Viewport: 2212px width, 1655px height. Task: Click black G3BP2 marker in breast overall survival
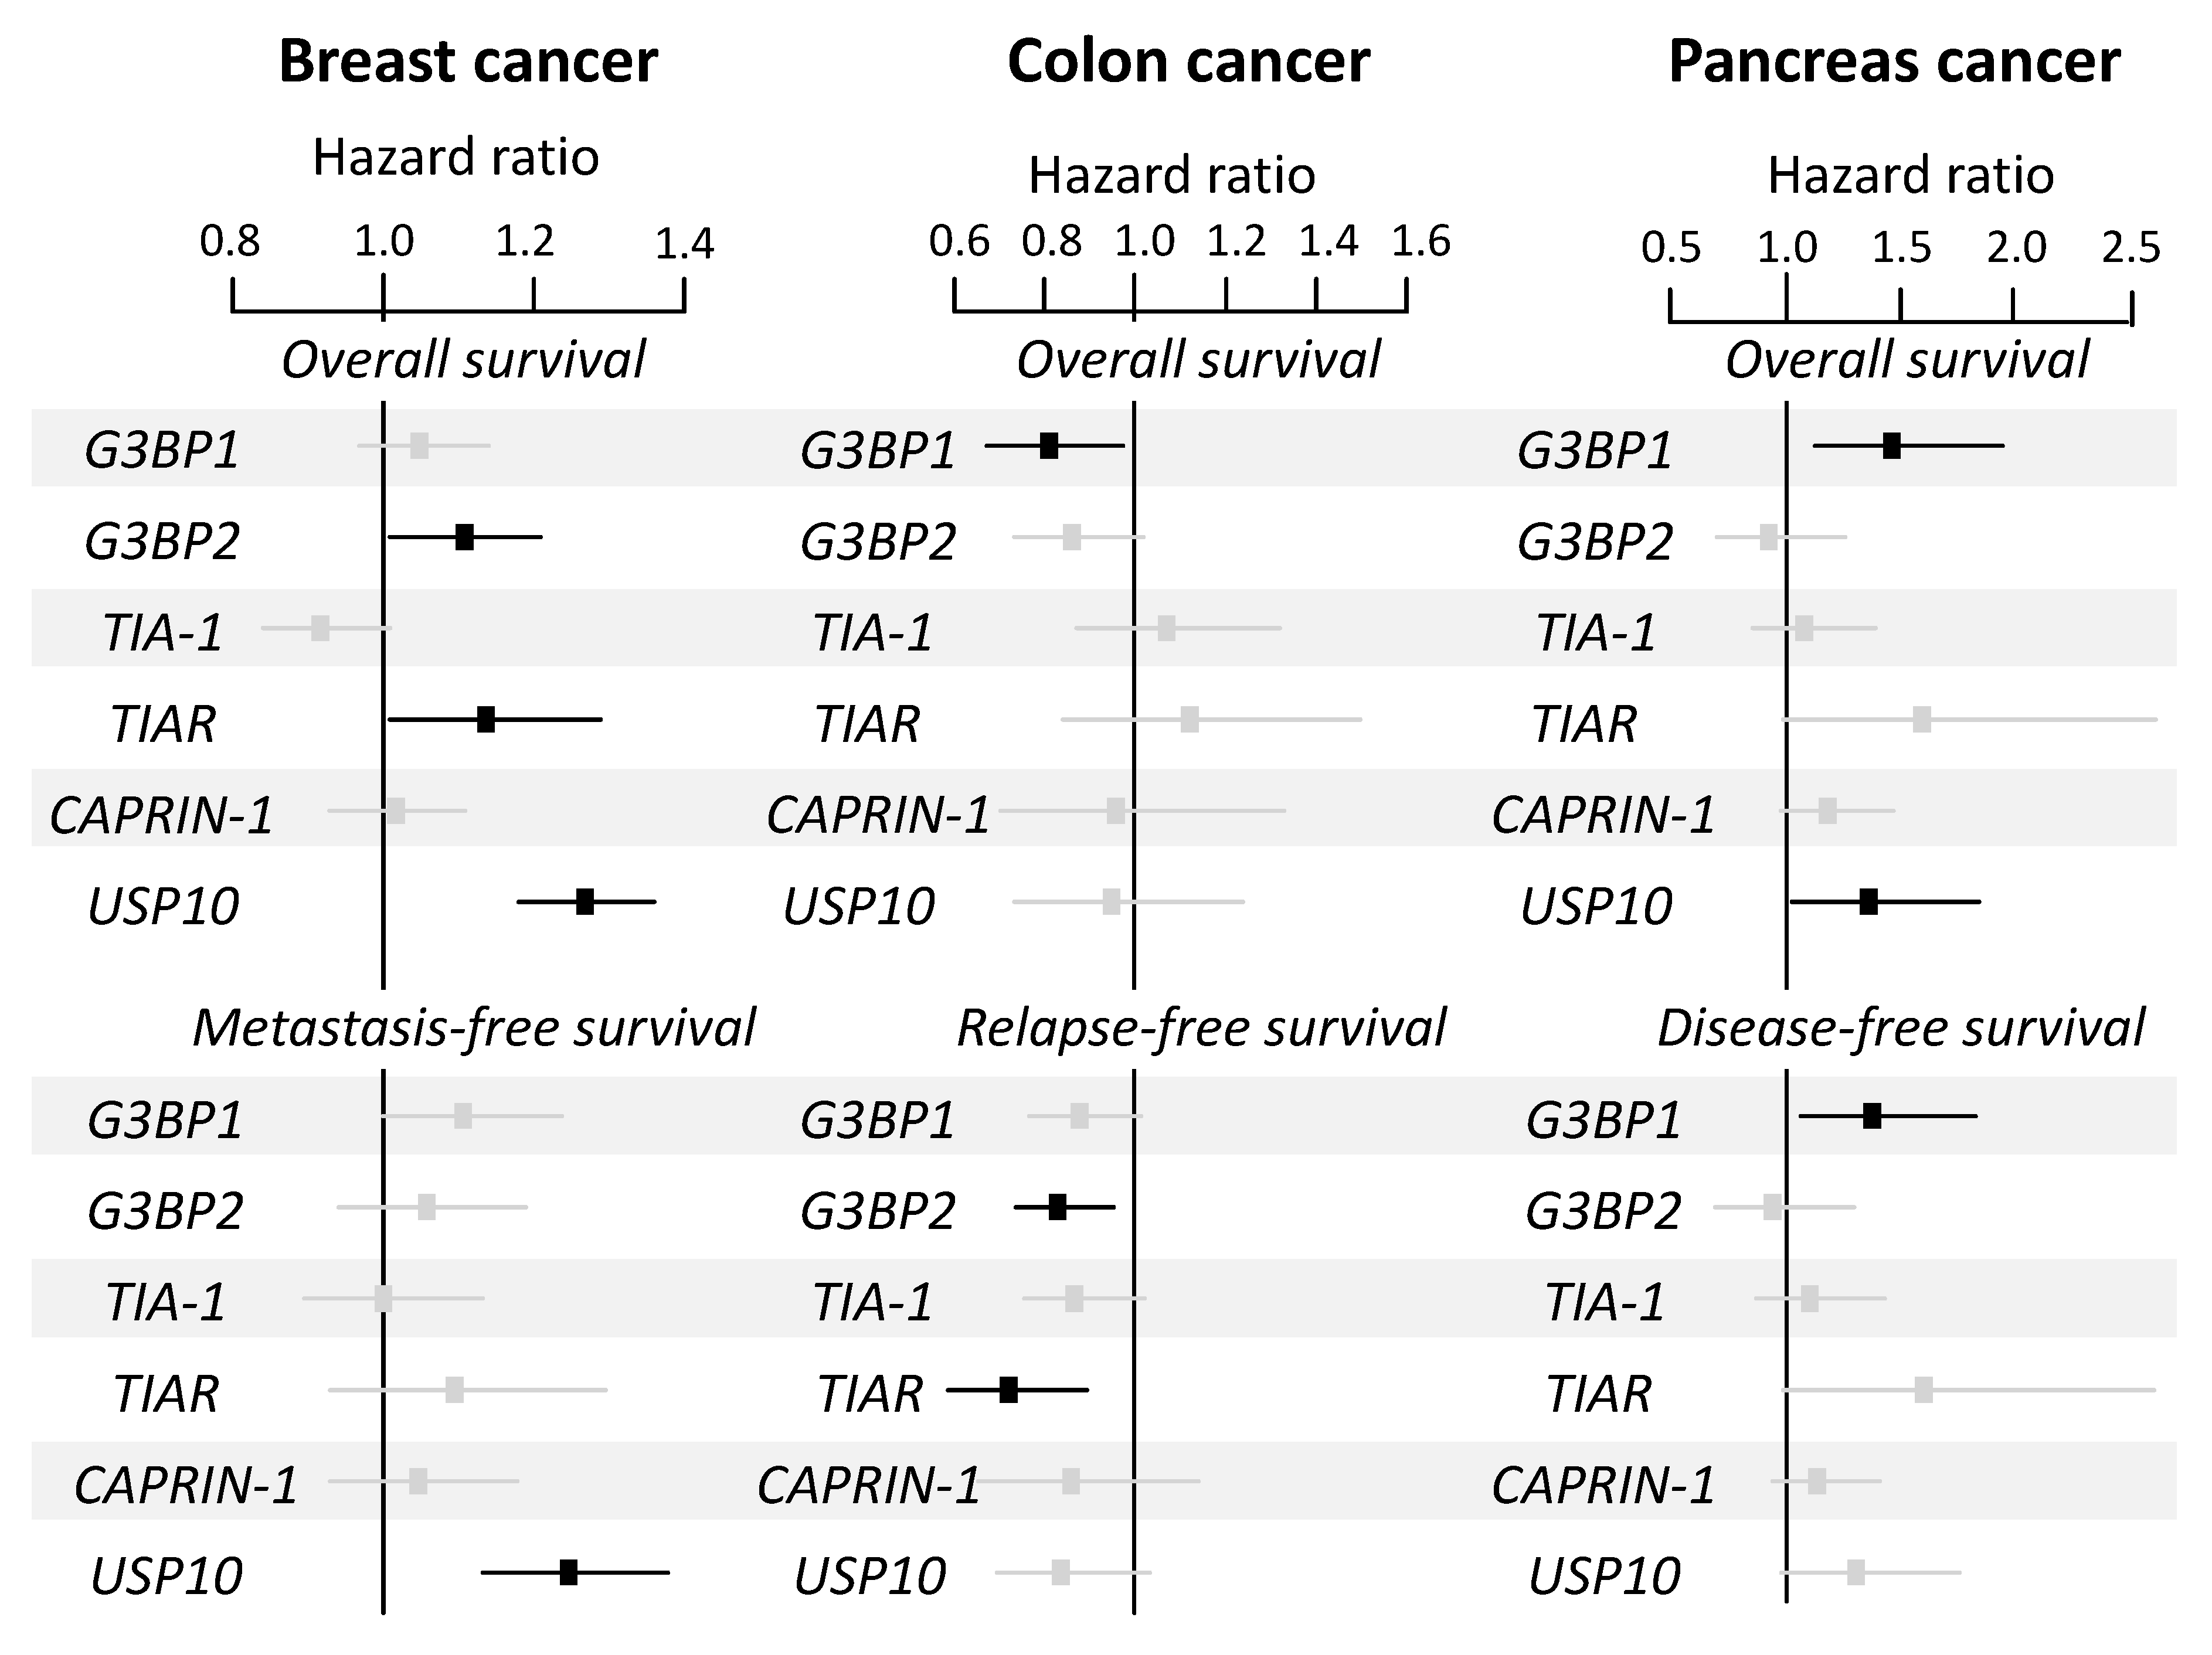point(464,537)
